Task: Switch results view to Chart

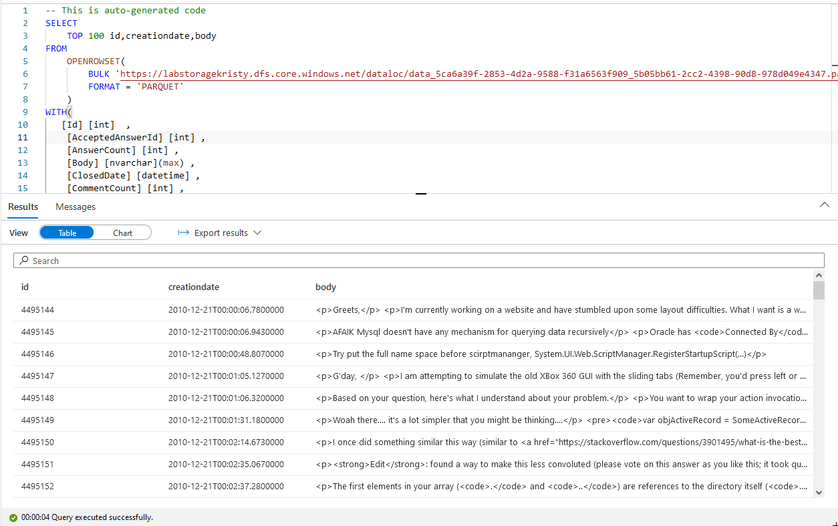Action: [122, 233]
